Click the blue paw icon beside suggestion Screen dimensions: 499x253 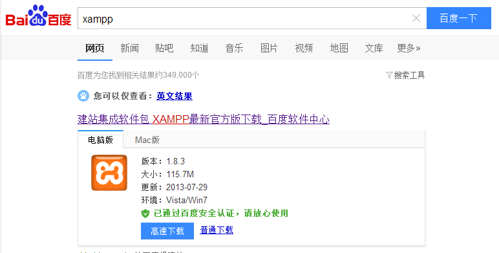click(x=83, y=96)
